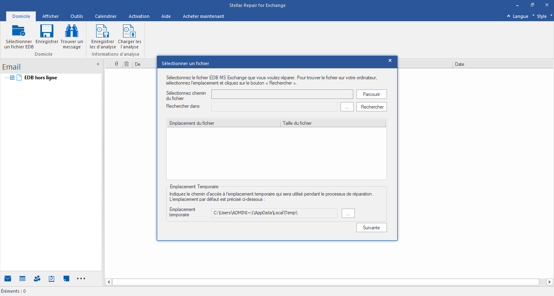Open the Outils ribbon tab
The height and width of the screenshot is (296, 554).
[77, 16]
